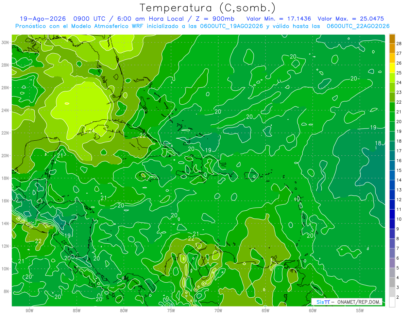The width and height of the screenshot is (408, 315).
Task: Click the colorbar label "23"
Action: click(399, 92)
